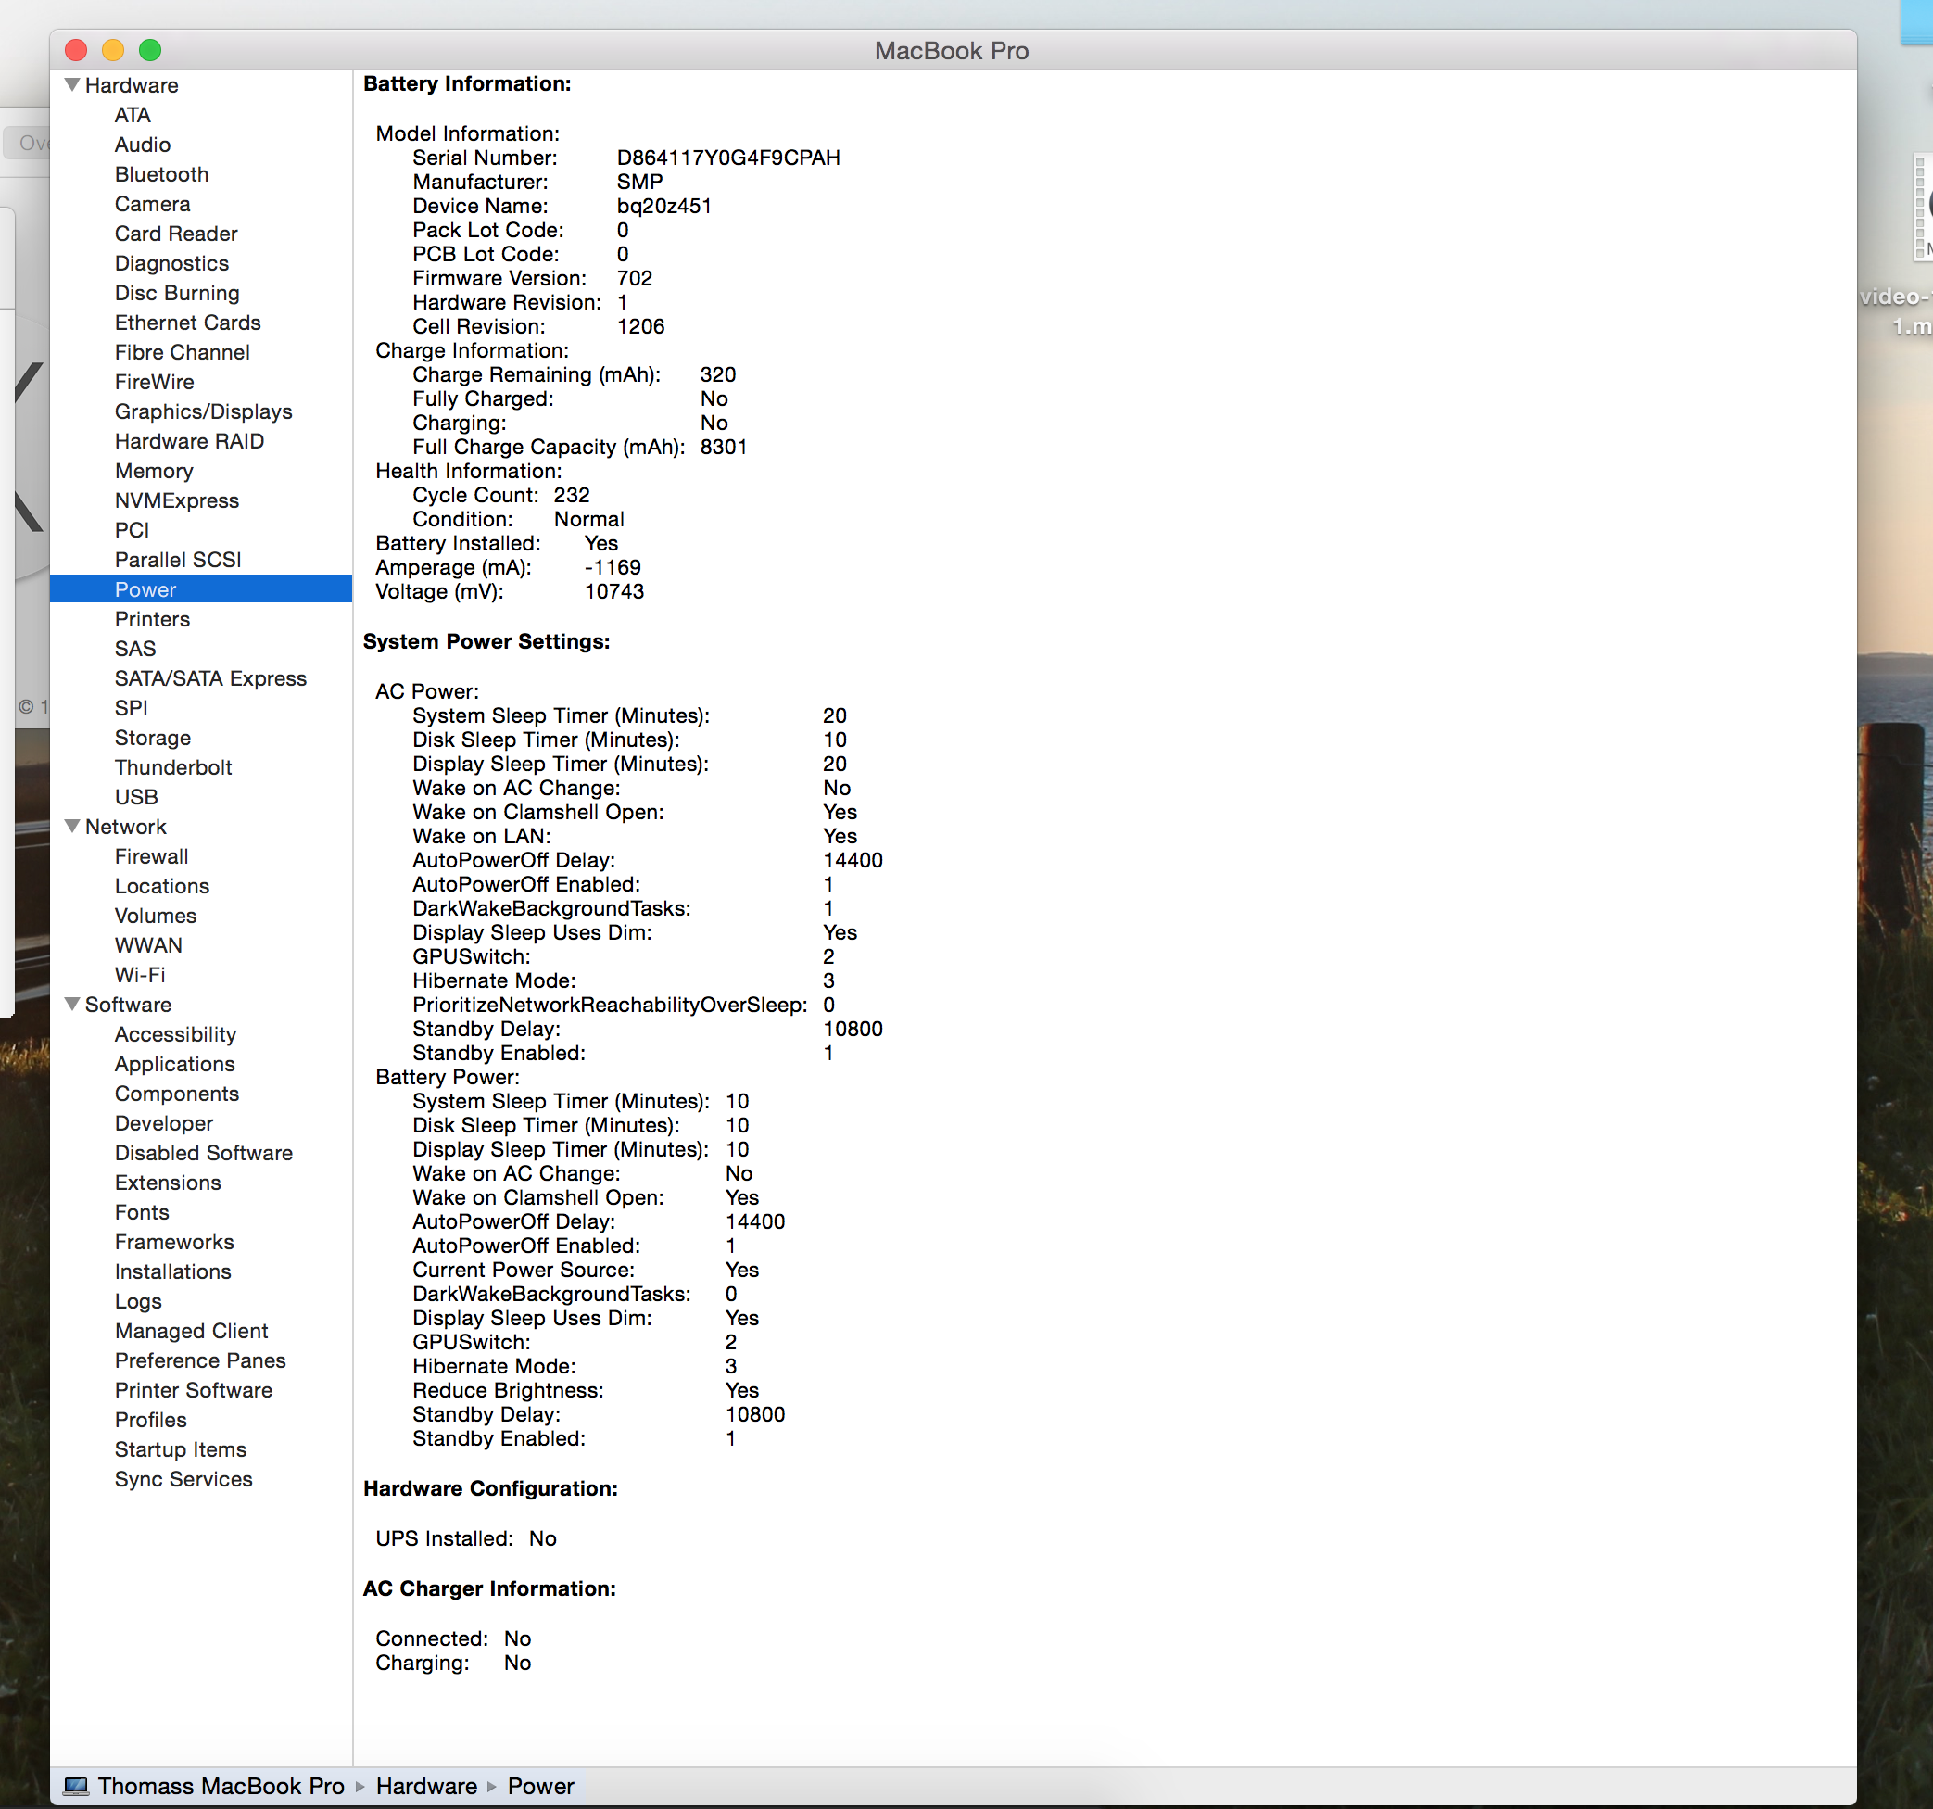Zoom the window with green button
This screenshot has height=1809, width=1933.
coord(150,50)
